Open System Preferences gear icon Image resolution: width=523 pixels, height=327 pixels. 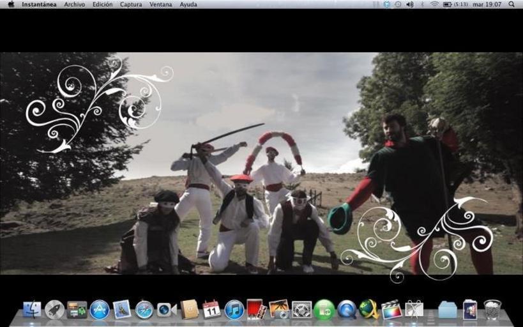pos(301,310)
